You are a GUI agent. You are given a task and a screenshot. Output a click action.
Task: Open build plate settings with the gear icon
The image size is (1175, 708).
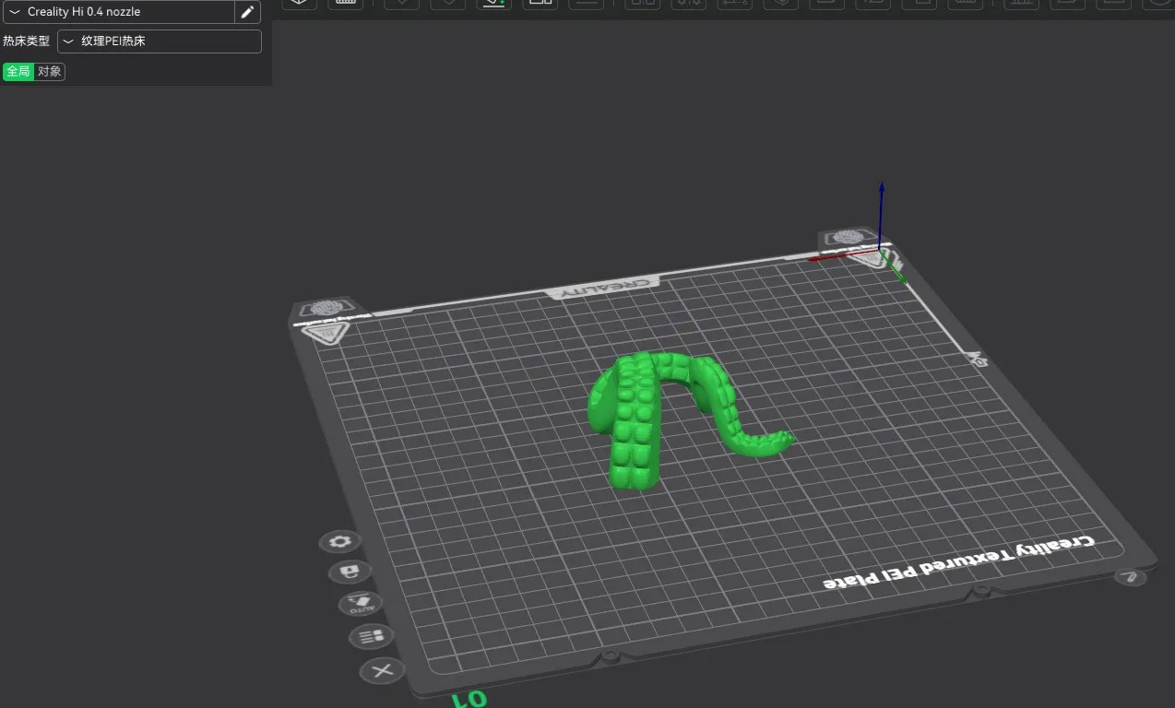pyautogui.click(x=338, y=542)
